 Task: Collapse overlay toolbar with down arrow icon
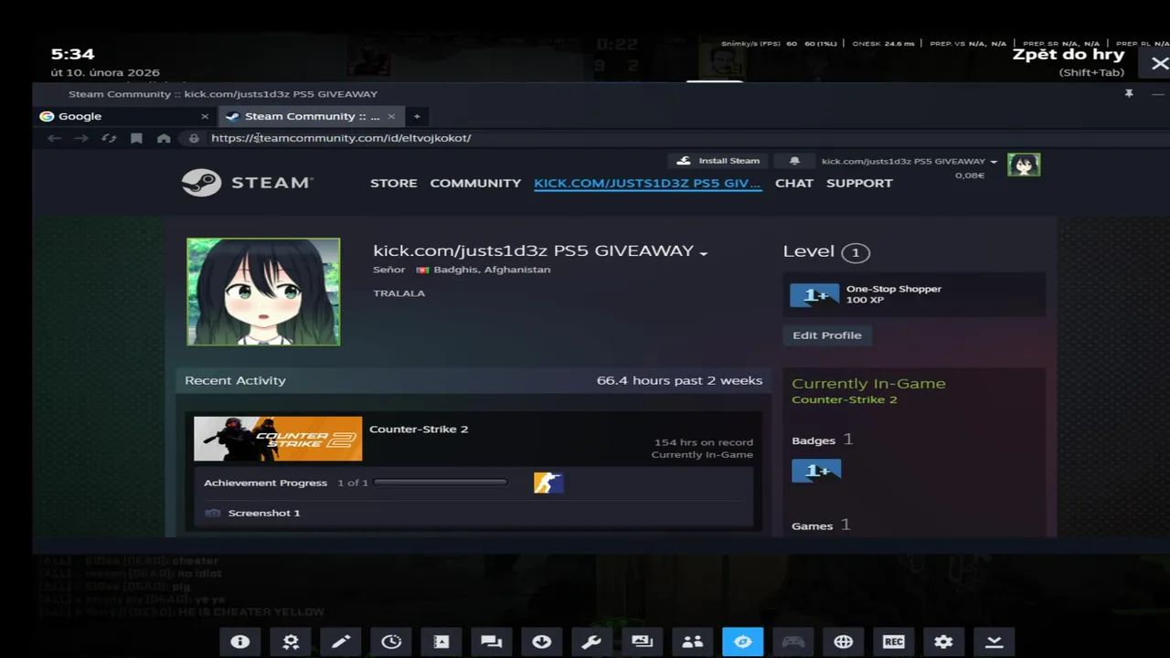click(994, 642)
